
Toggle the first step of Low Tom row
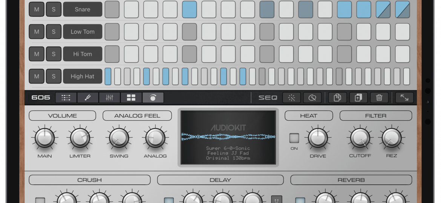pyautogui.click(x=112, y=32)
